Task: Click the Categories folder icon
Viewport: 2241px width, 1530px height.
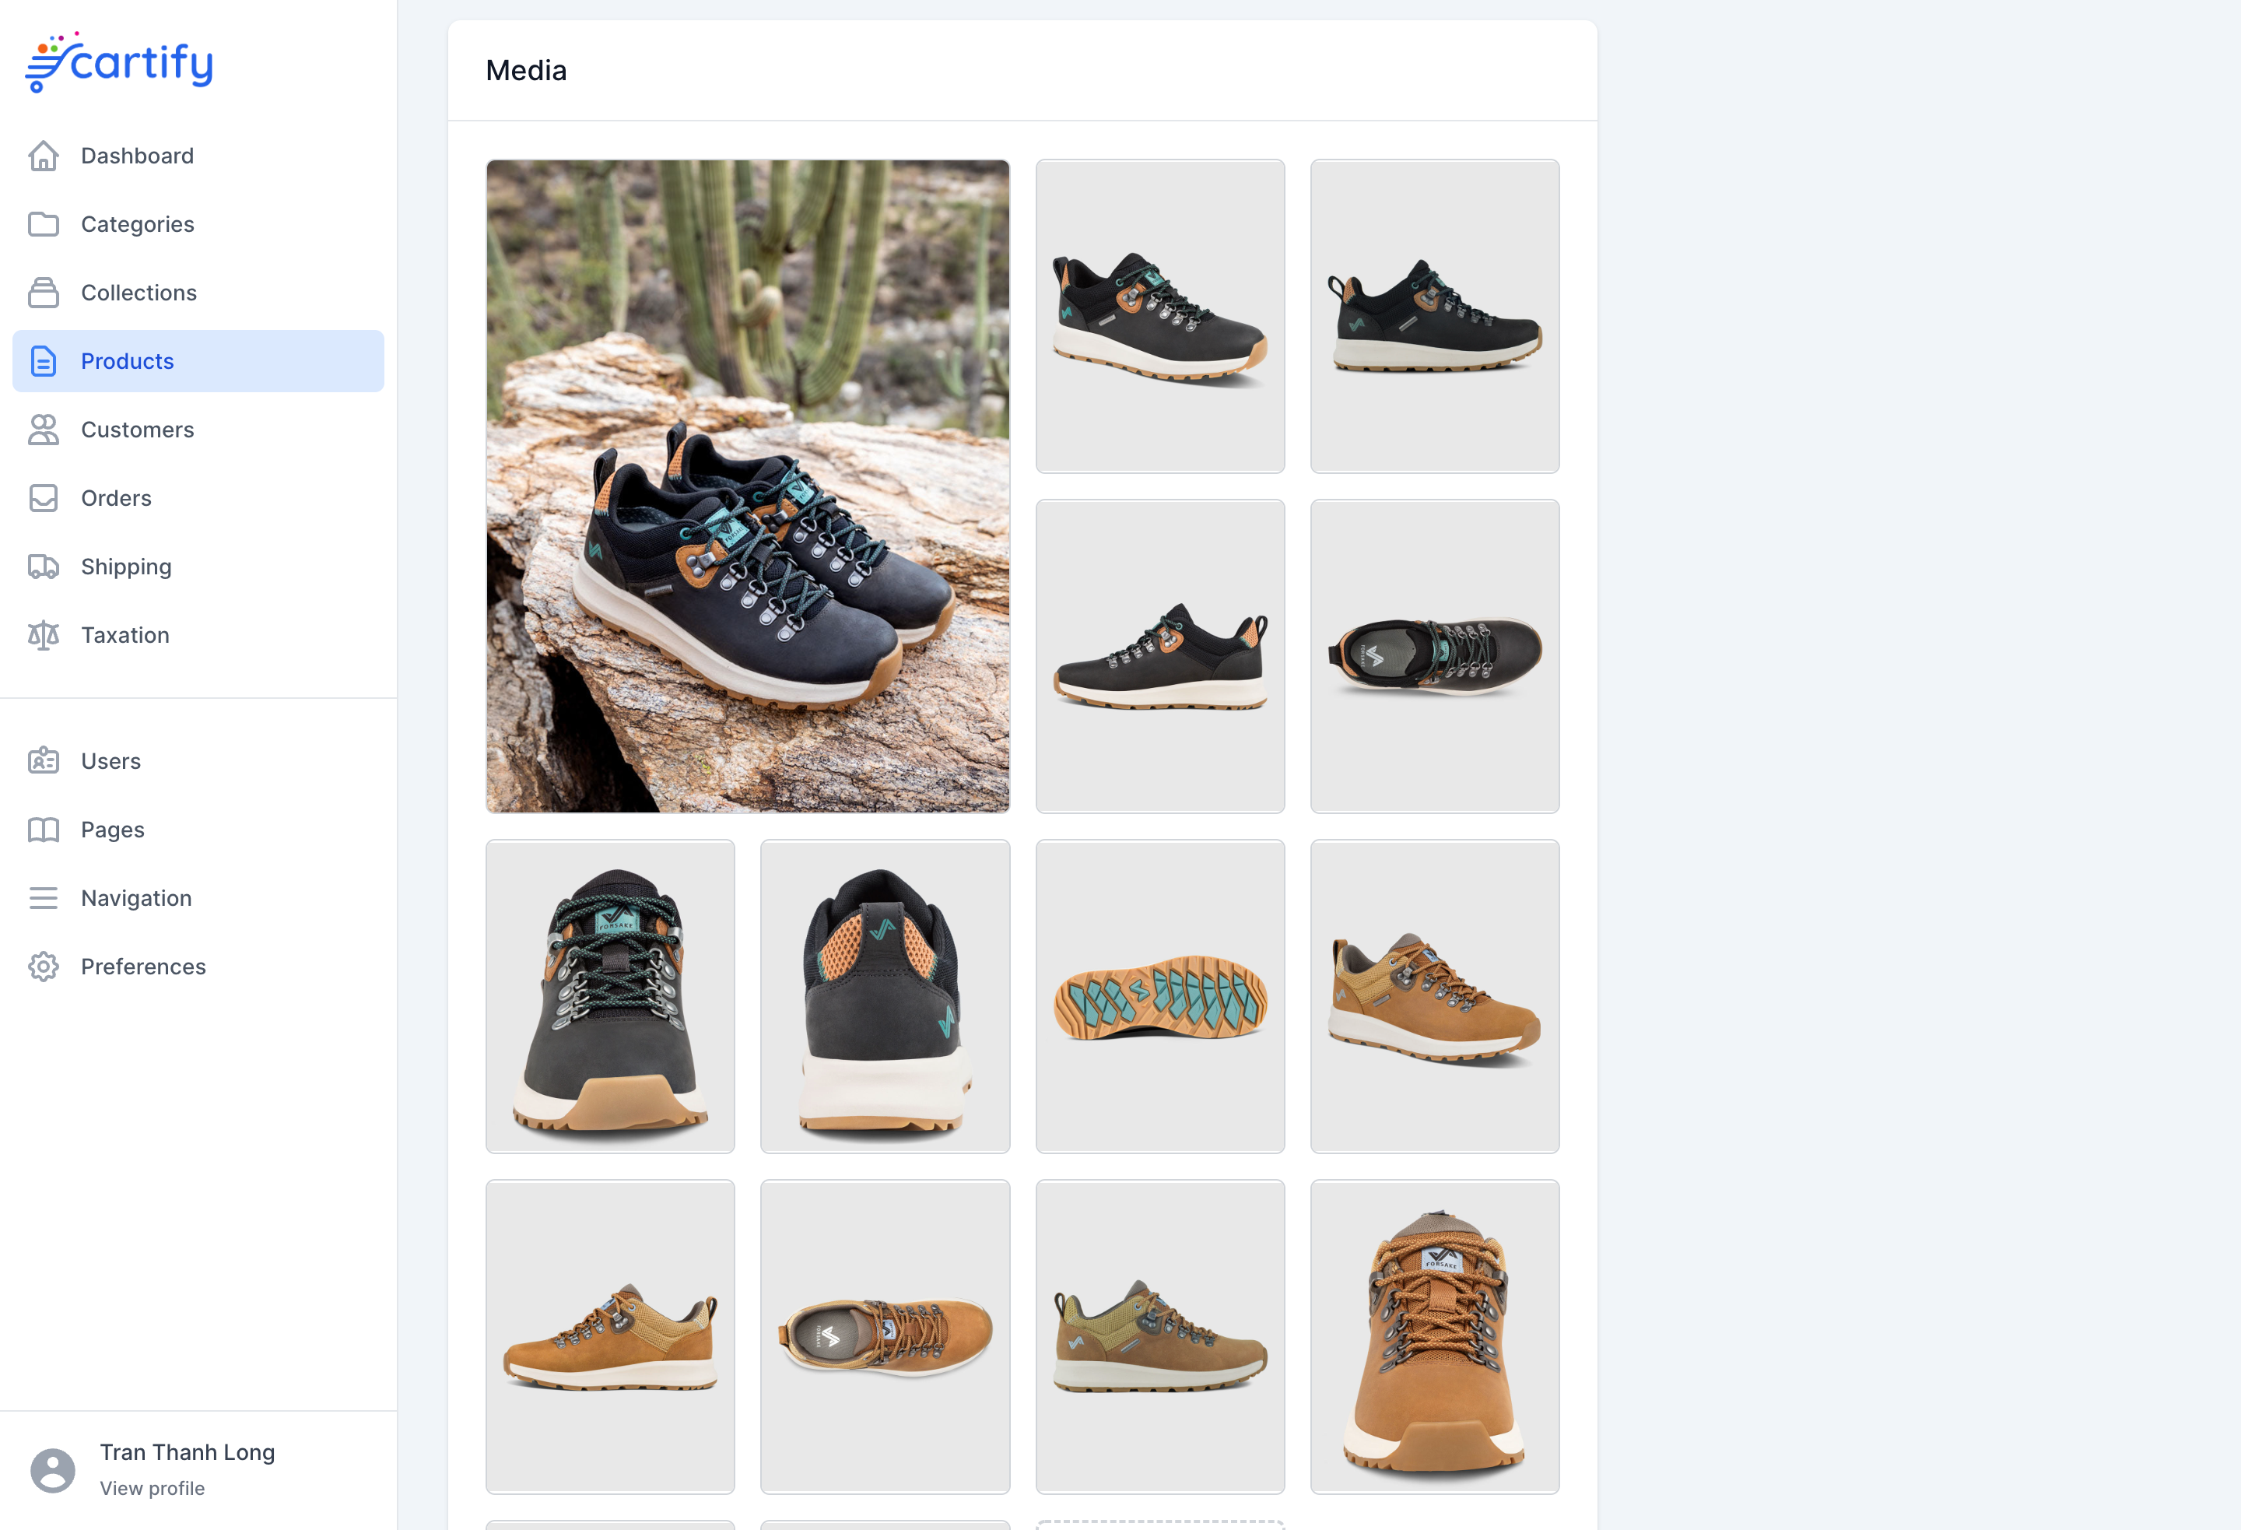Action: click(x=44, y=224)
